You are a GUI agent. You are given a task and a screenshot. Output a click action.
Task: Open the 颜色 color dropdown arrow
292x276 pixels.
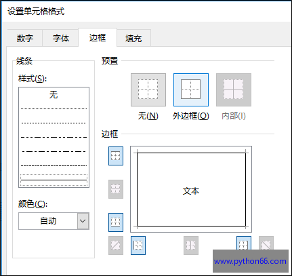83,221
